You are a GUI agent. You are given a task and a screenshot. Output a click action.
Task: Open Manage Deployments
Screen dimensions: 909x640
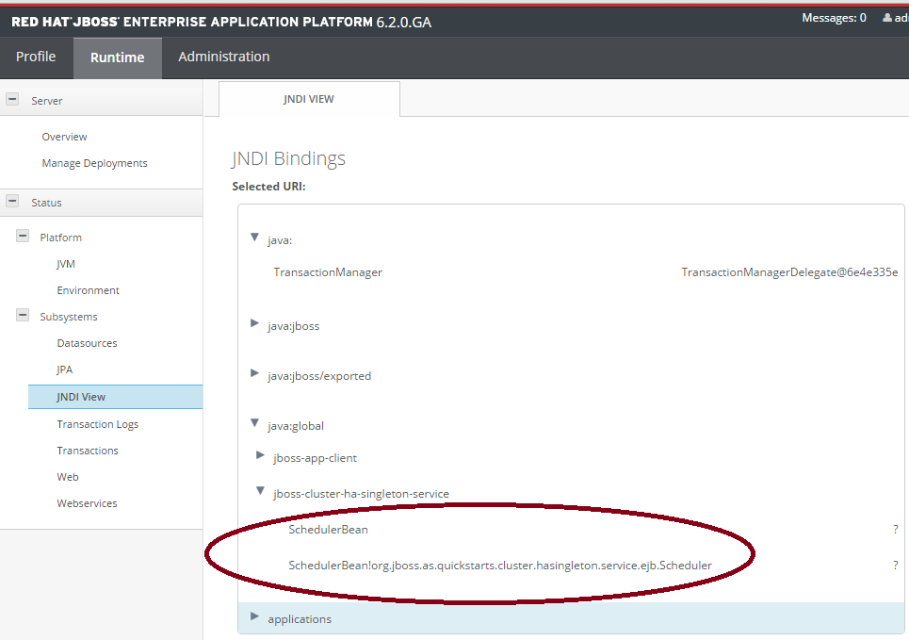tap(94, 162)
